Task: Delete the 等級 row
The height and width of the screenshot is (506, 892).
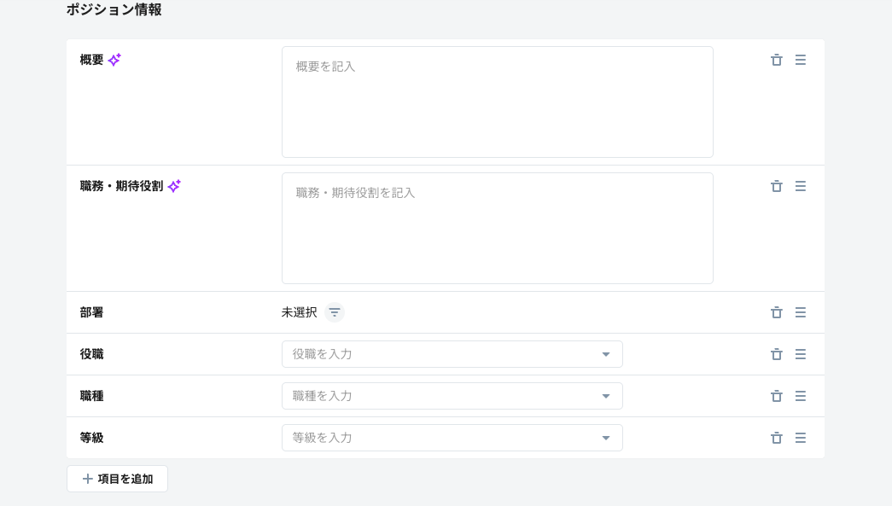Action: click(x=777, y=438)
